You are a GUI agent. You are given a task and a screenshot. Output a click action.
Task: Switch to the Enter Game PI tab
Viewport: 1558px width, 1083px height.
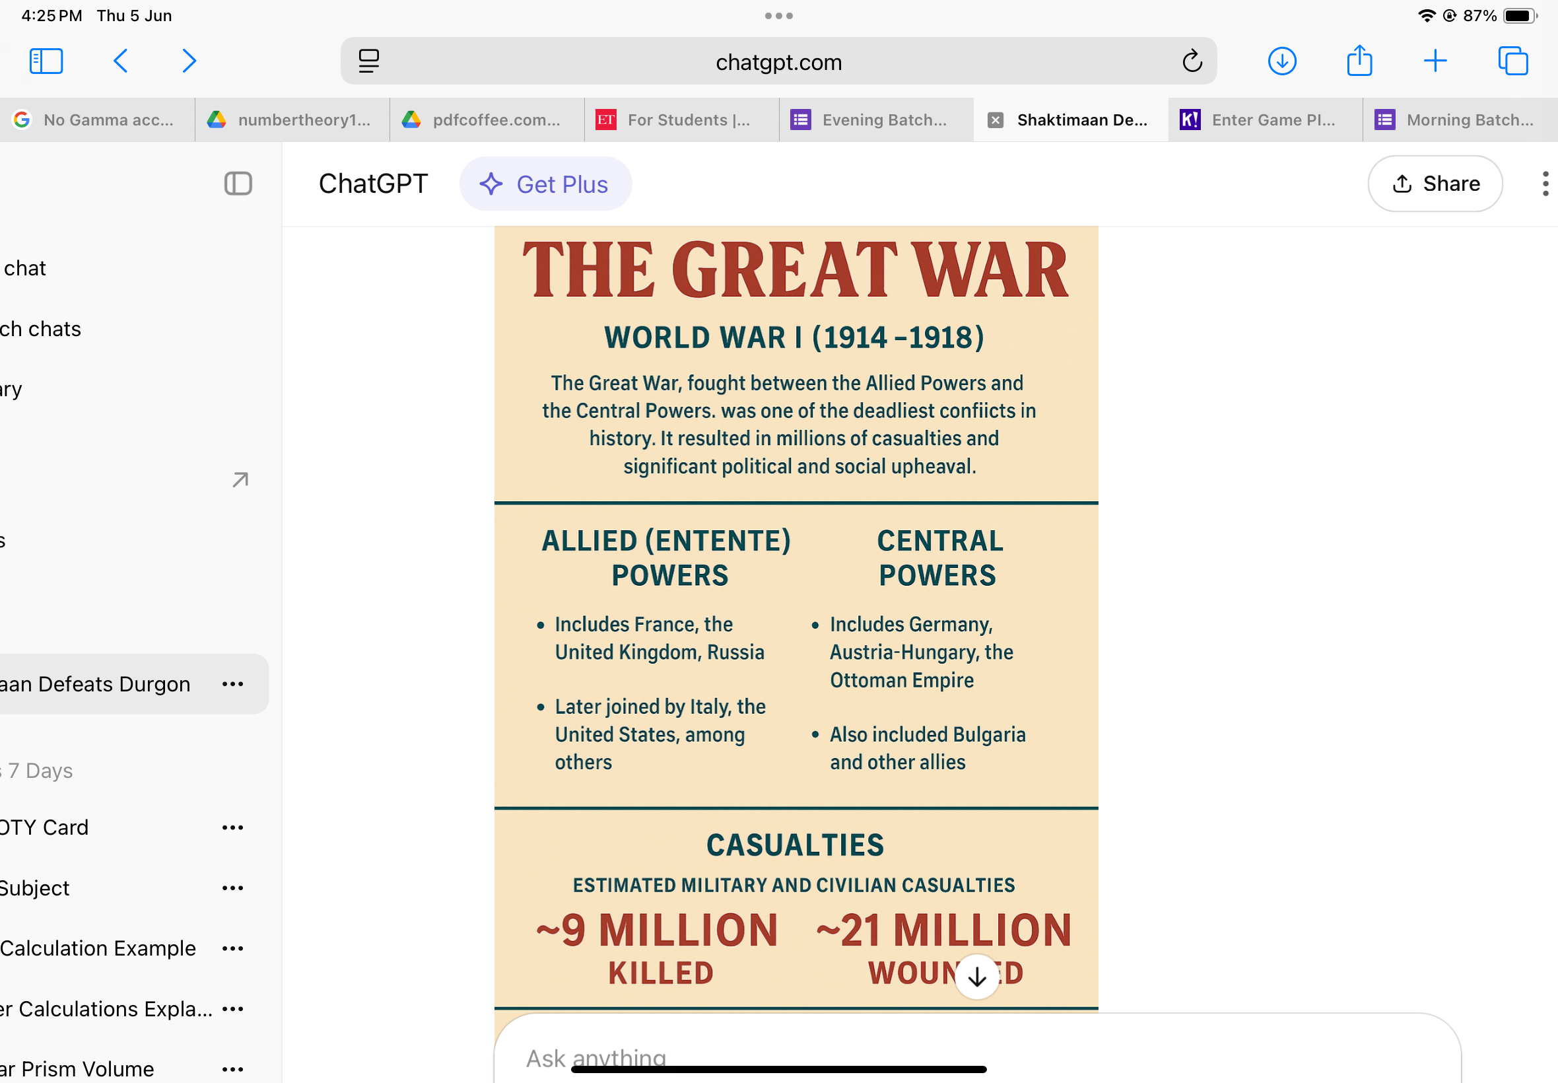pos(1265,120)
